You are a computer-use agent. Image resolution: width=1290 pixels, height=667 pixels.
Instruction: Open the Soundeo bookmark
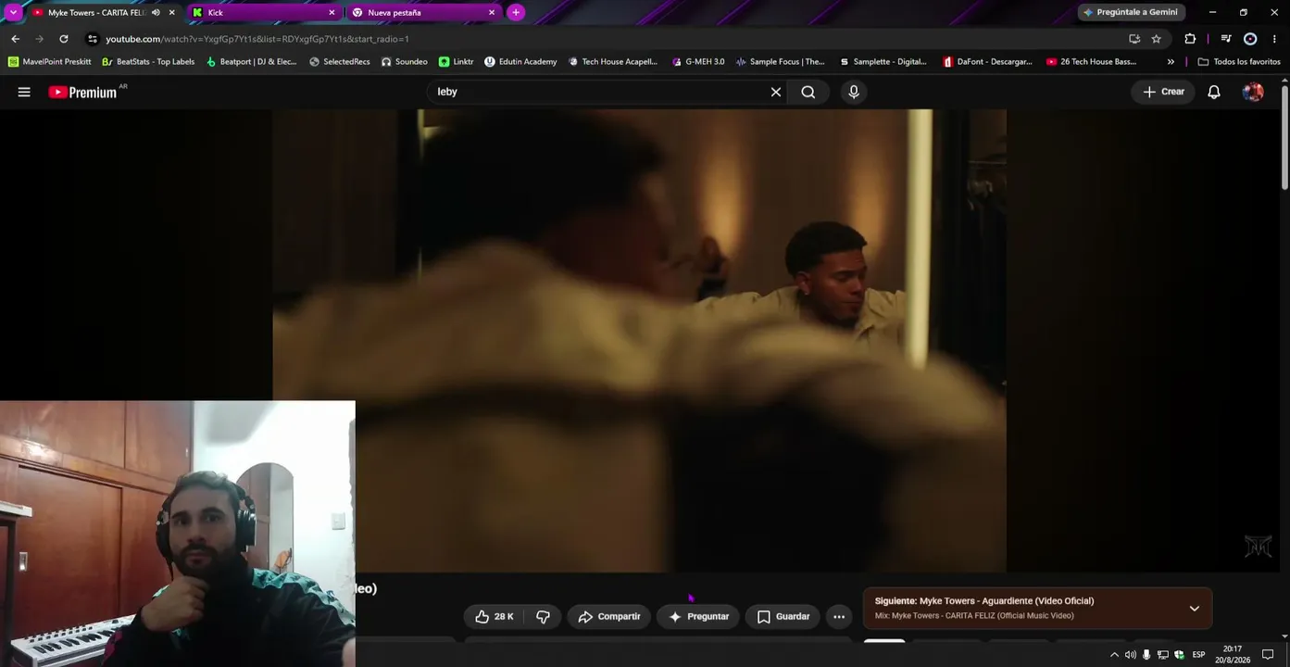tap(405, 62)
